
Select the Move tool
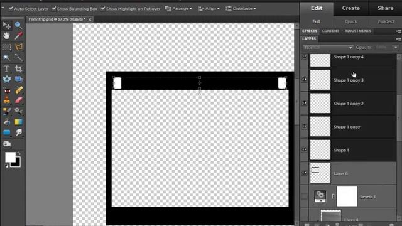pos(7,25)
